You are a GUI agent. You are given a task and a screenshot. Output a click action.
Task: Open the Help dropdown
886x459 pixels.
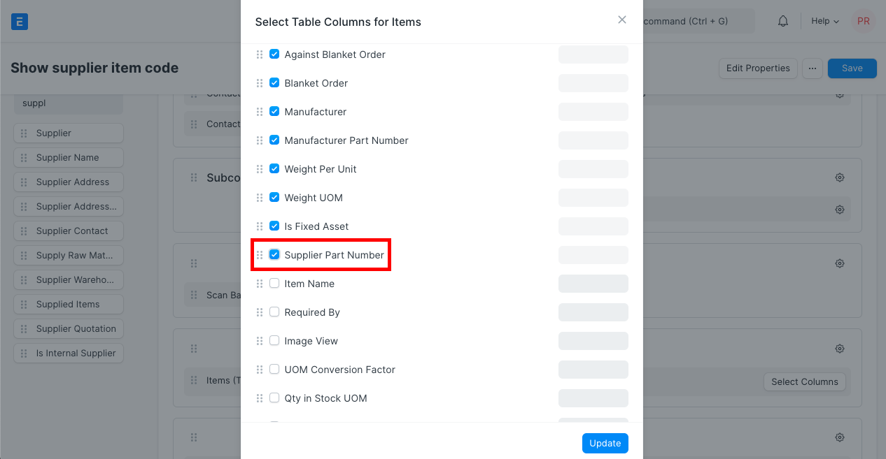[824, 21]
